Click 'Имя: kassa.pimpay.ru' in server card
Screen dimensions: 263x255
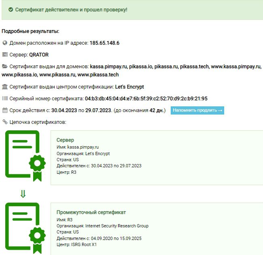click(78, 147)
